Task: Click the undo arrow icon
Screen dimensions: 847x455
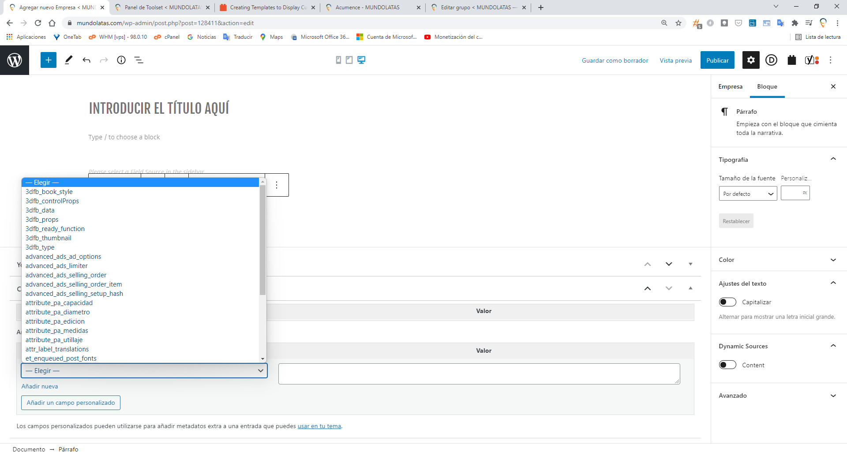Action: 86,60
